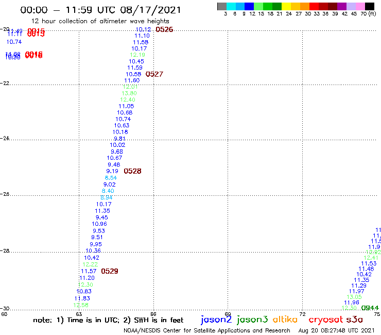Select the green 0944 time marker

click(370, 308)
